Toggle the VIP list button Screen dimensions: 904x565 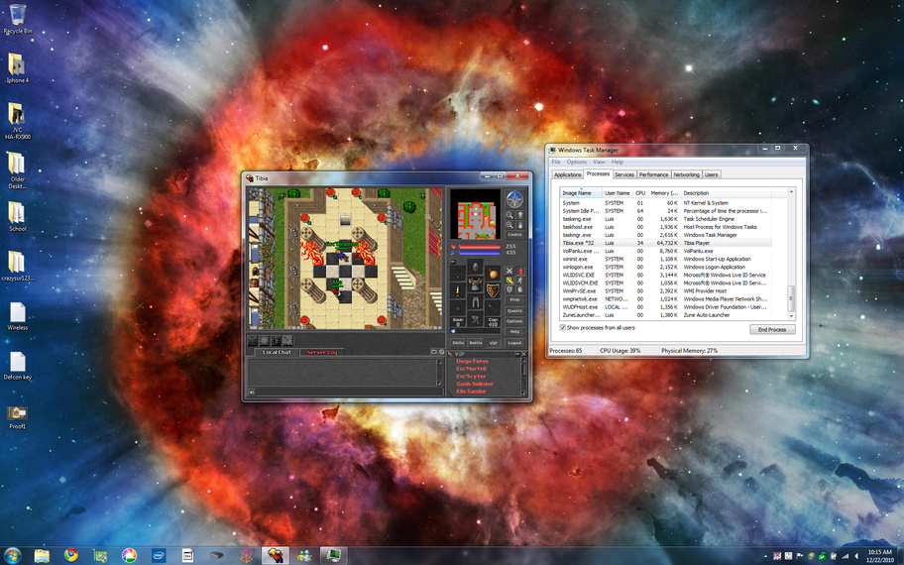click(x=493, y=343)
